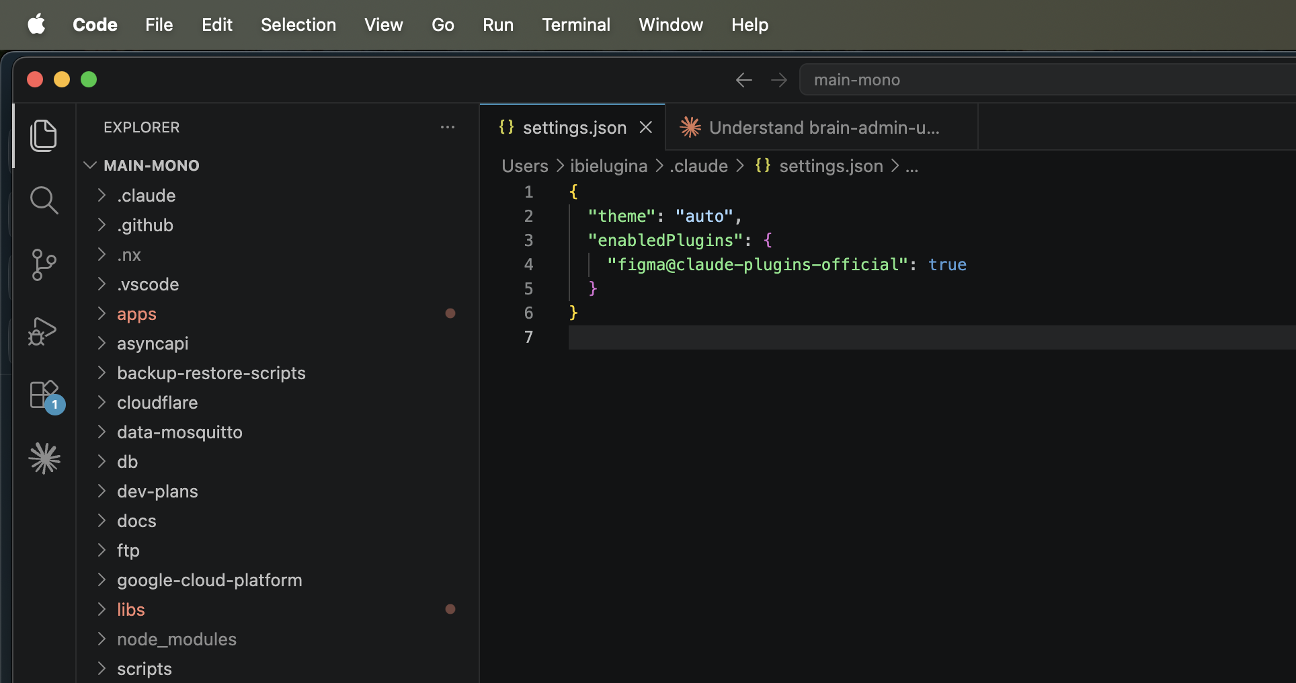Click the "auto" value on line 2
The image size is (1296, 683).
click(704, 216)
